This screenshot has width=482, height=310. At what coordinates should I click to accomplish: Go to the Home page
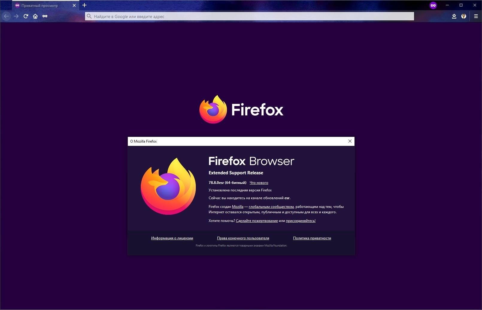click(x=35, y=16)
